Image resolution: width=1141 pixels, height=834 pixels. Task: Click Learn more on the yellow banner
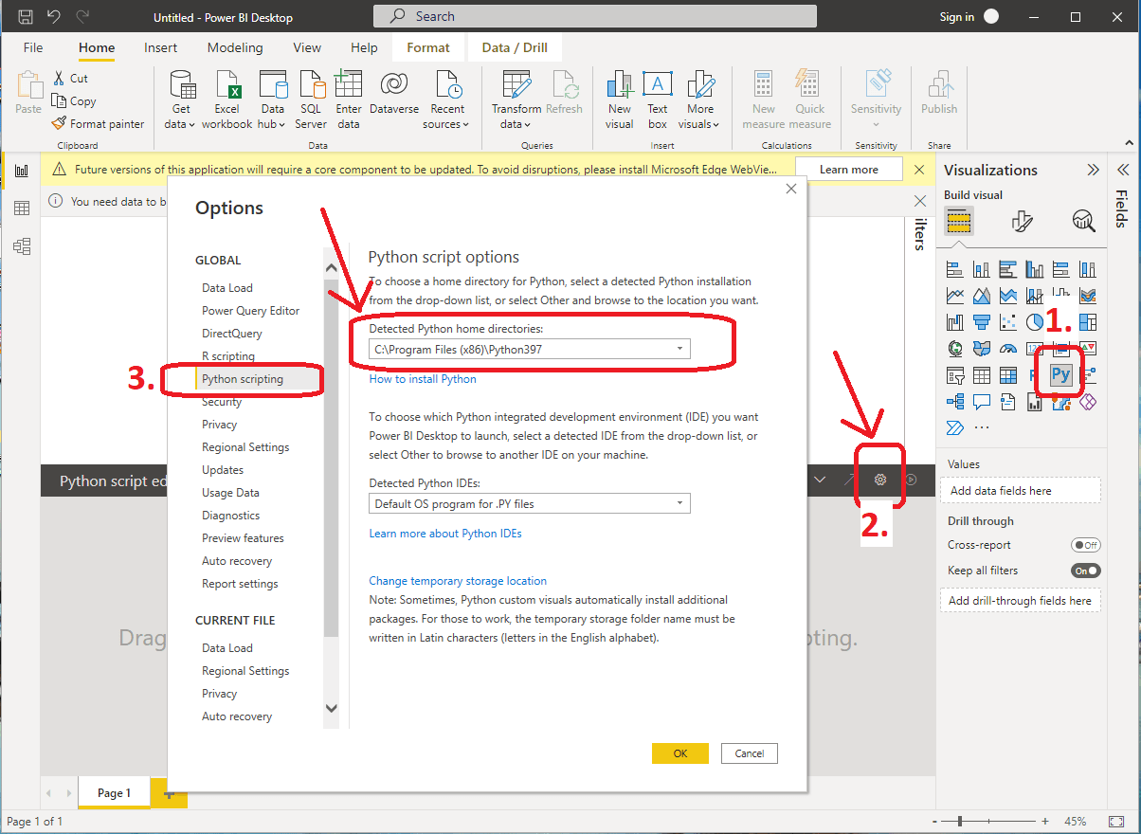coord(849,170)
